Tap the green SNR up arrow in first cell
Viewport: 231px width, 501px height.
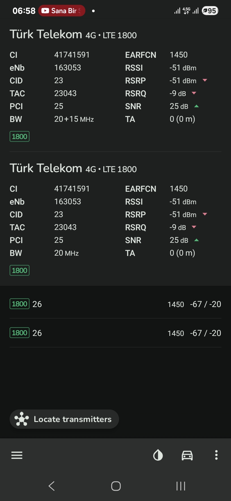pyautogui.click(x=196, y=106)
